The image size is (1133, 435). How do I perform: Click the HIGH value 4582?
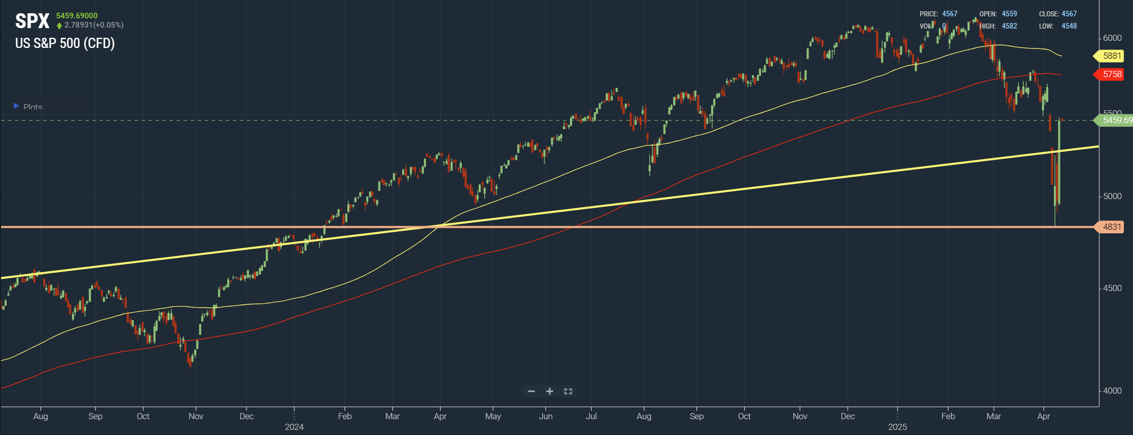coord(1009,26)
